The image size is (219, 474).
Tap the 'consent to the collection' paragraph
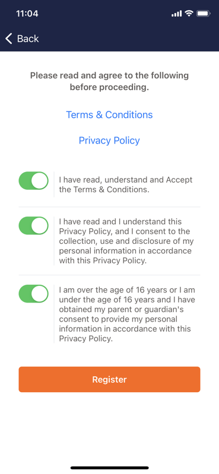tap(126, 241)
